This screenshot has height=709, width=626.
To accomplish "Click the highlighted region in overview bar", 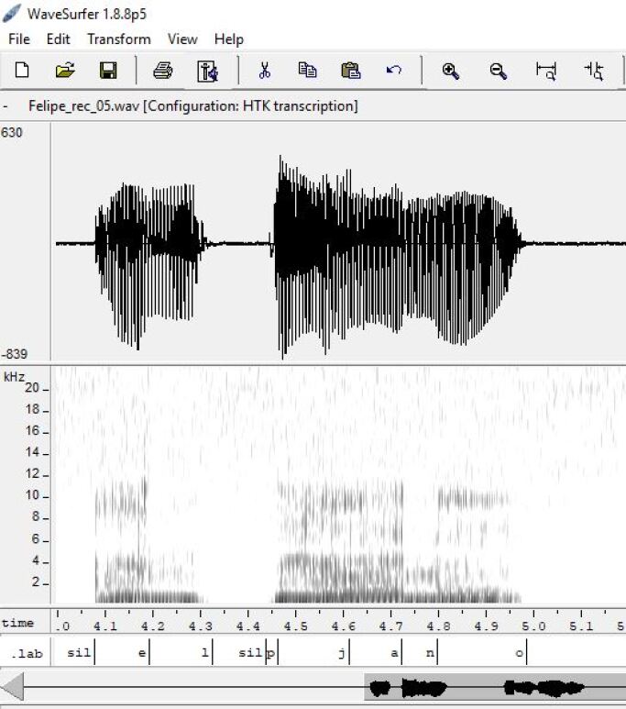I will click(494, 687).
